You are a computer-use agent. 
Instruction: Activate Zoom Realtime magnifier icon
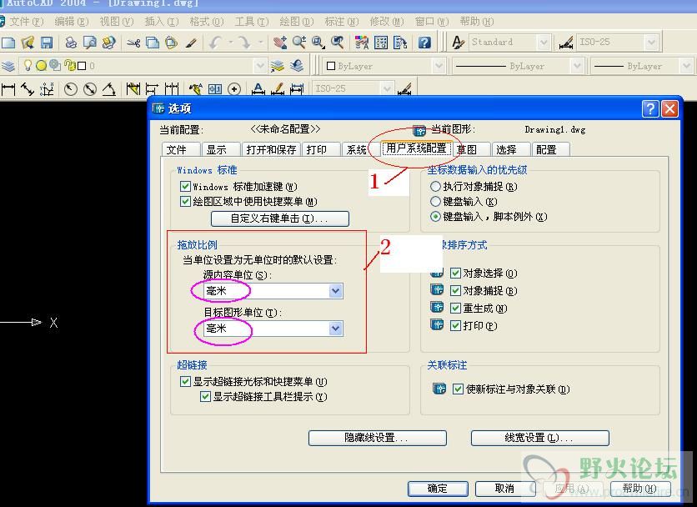pos(299,43)
